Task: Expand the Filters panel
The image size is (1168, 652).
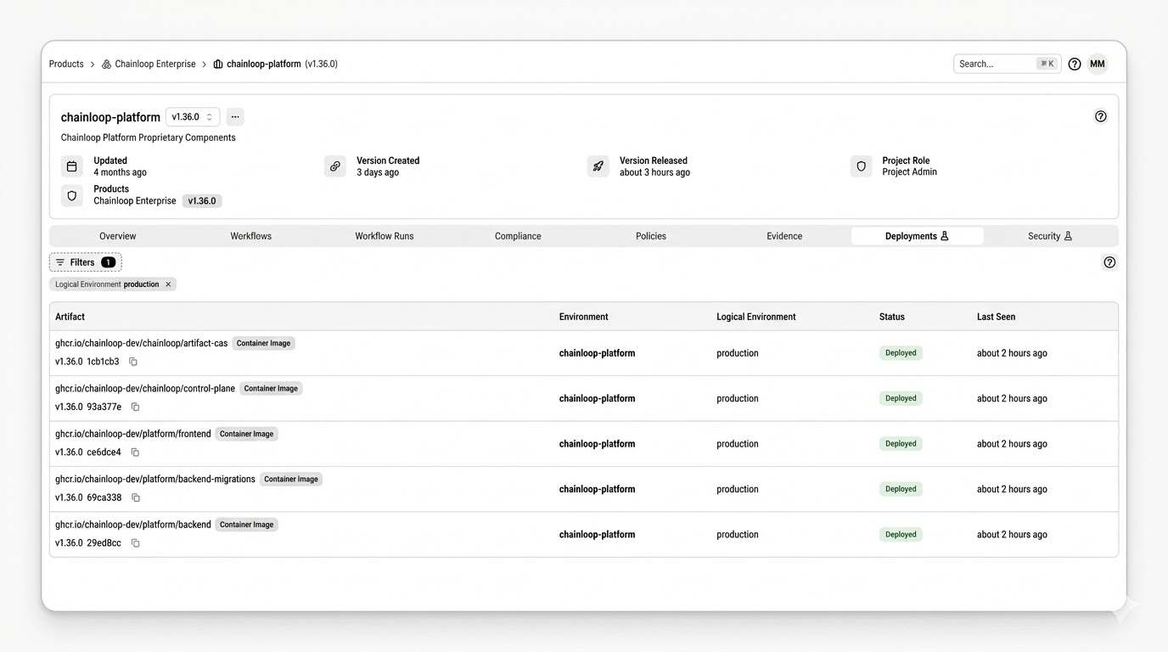Action: coord(85,262)
